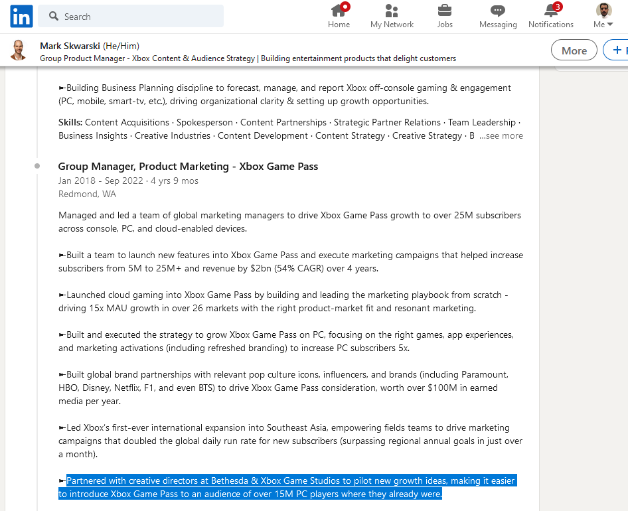
Task: Focus the Search input field
Action: (131, 16)
